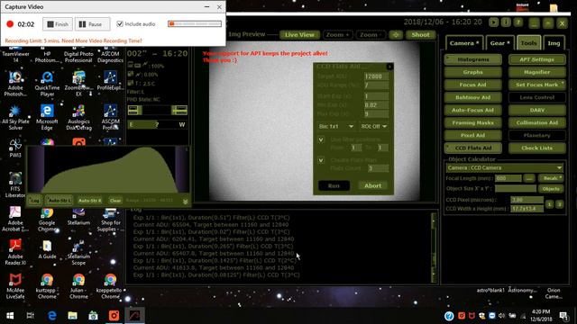Click APT play icon in title bar
Viewport: 577px width, 324px height.
(493, 22)
